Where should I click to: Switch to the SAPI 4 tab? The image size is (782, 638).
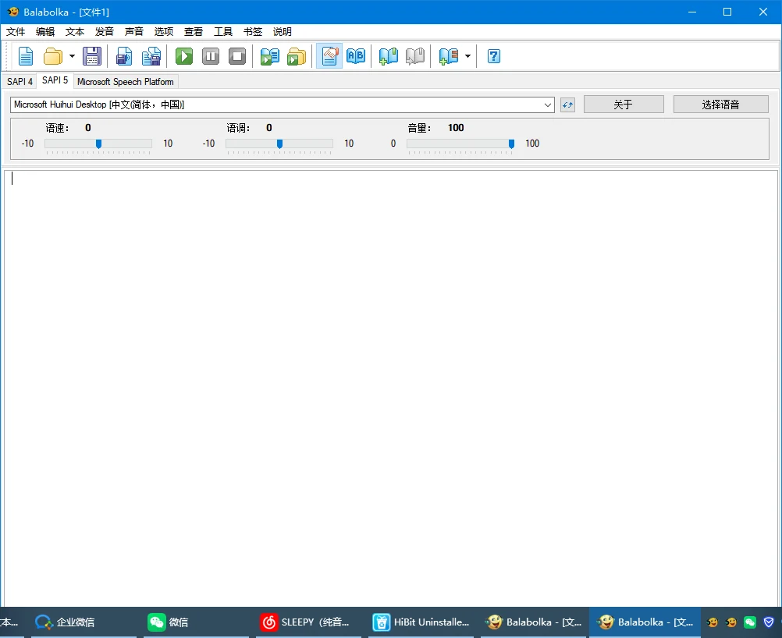click(x=20, y=82)
